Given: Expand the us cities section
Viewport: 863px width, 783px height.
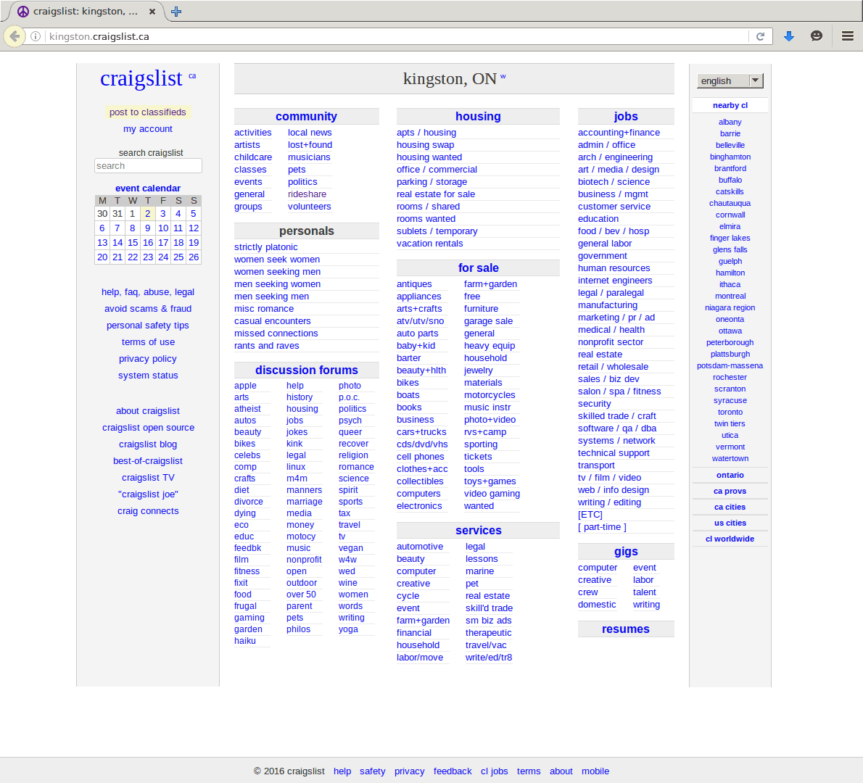Looking at the screenshot, I should pos(730,523).
